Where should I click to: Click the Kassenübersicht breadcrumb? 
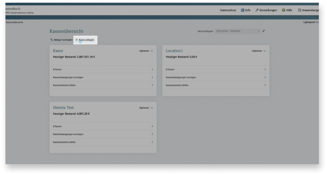pos(14,22)
